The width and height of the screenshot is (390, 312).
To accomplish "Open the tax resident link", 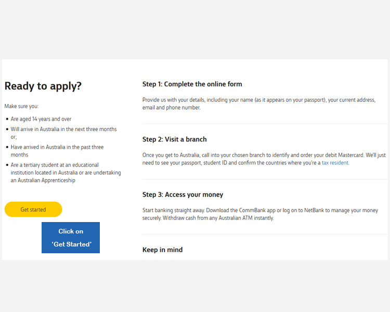I will (x=335, y=163).
